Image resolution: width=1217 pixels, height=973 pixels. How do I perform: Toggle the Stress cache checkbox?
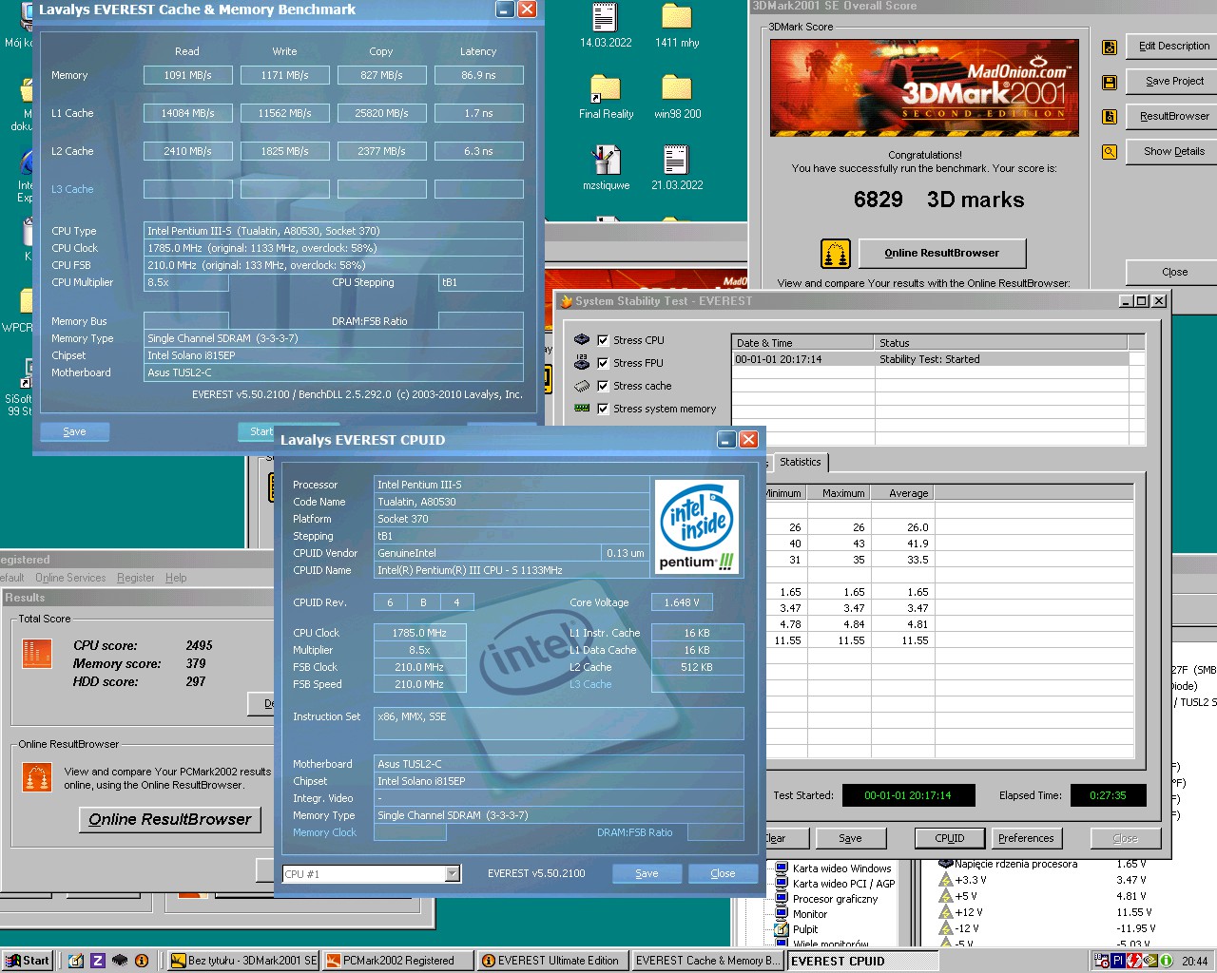coord(603,386)
